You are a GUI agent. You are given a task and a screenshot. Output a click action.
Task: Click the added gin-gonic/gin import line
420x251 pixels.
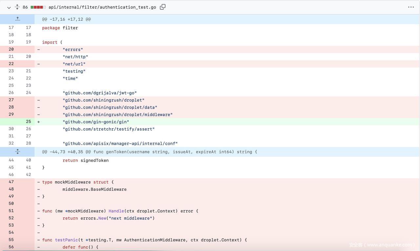pos(96,122)
